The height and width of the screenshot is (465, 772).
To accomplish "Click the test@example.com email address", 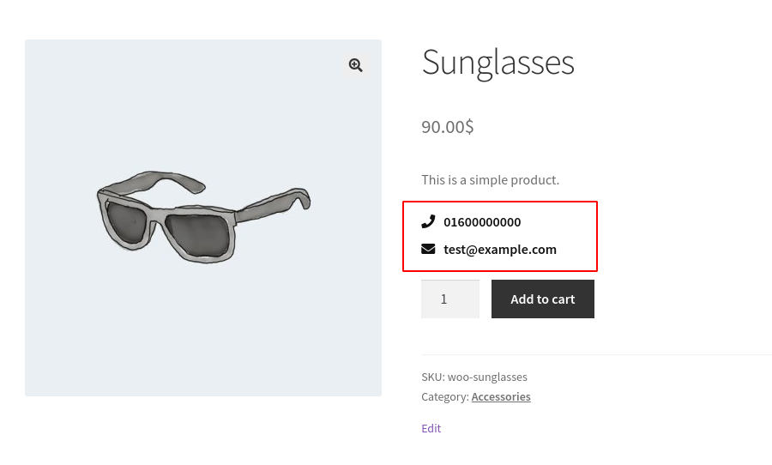I will [500, 250].
